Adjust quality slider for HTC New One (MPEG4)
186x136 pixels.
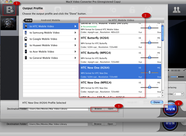tap(149, 87)
